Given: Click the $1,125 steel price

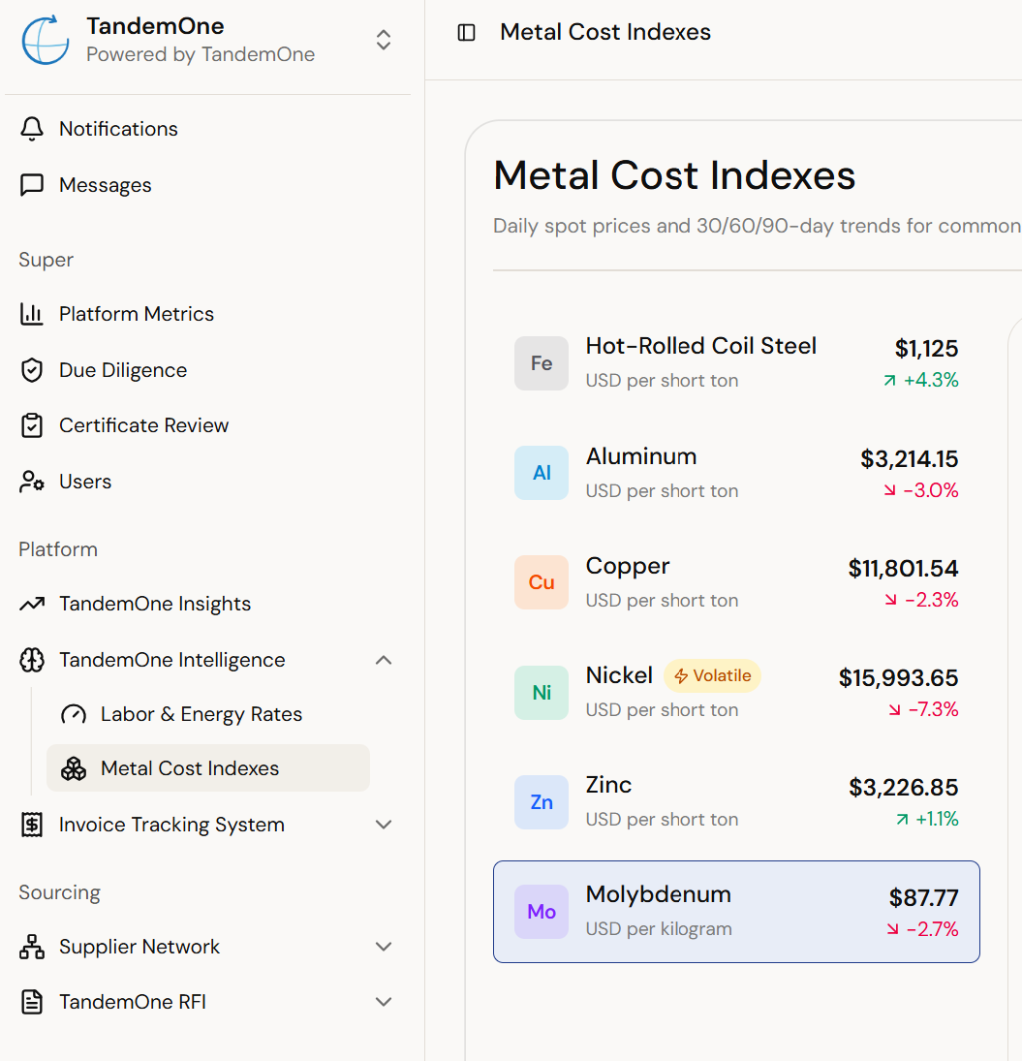Looking at the screenshot, I should click(x=926, y=349).
